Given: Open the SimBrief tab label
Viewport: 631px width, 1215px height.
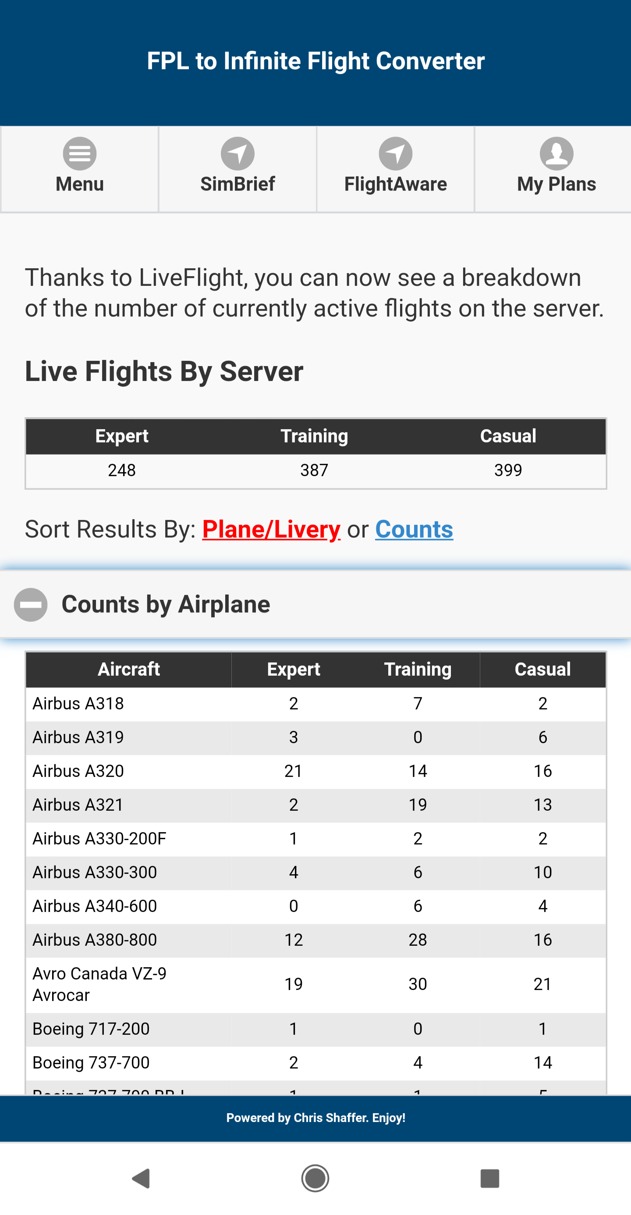Looking at the screenshot, I should tap(238, 184).
